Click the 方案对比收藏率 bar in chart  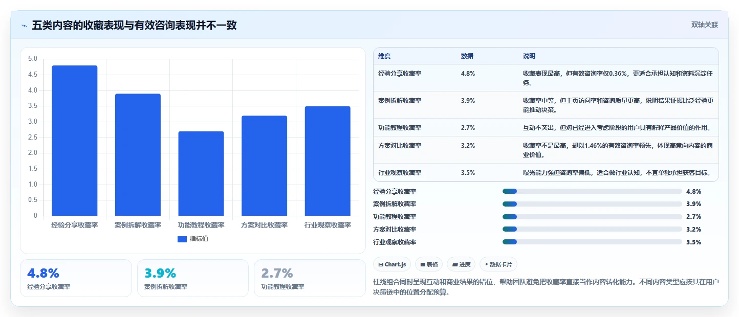tap(264, 166)
